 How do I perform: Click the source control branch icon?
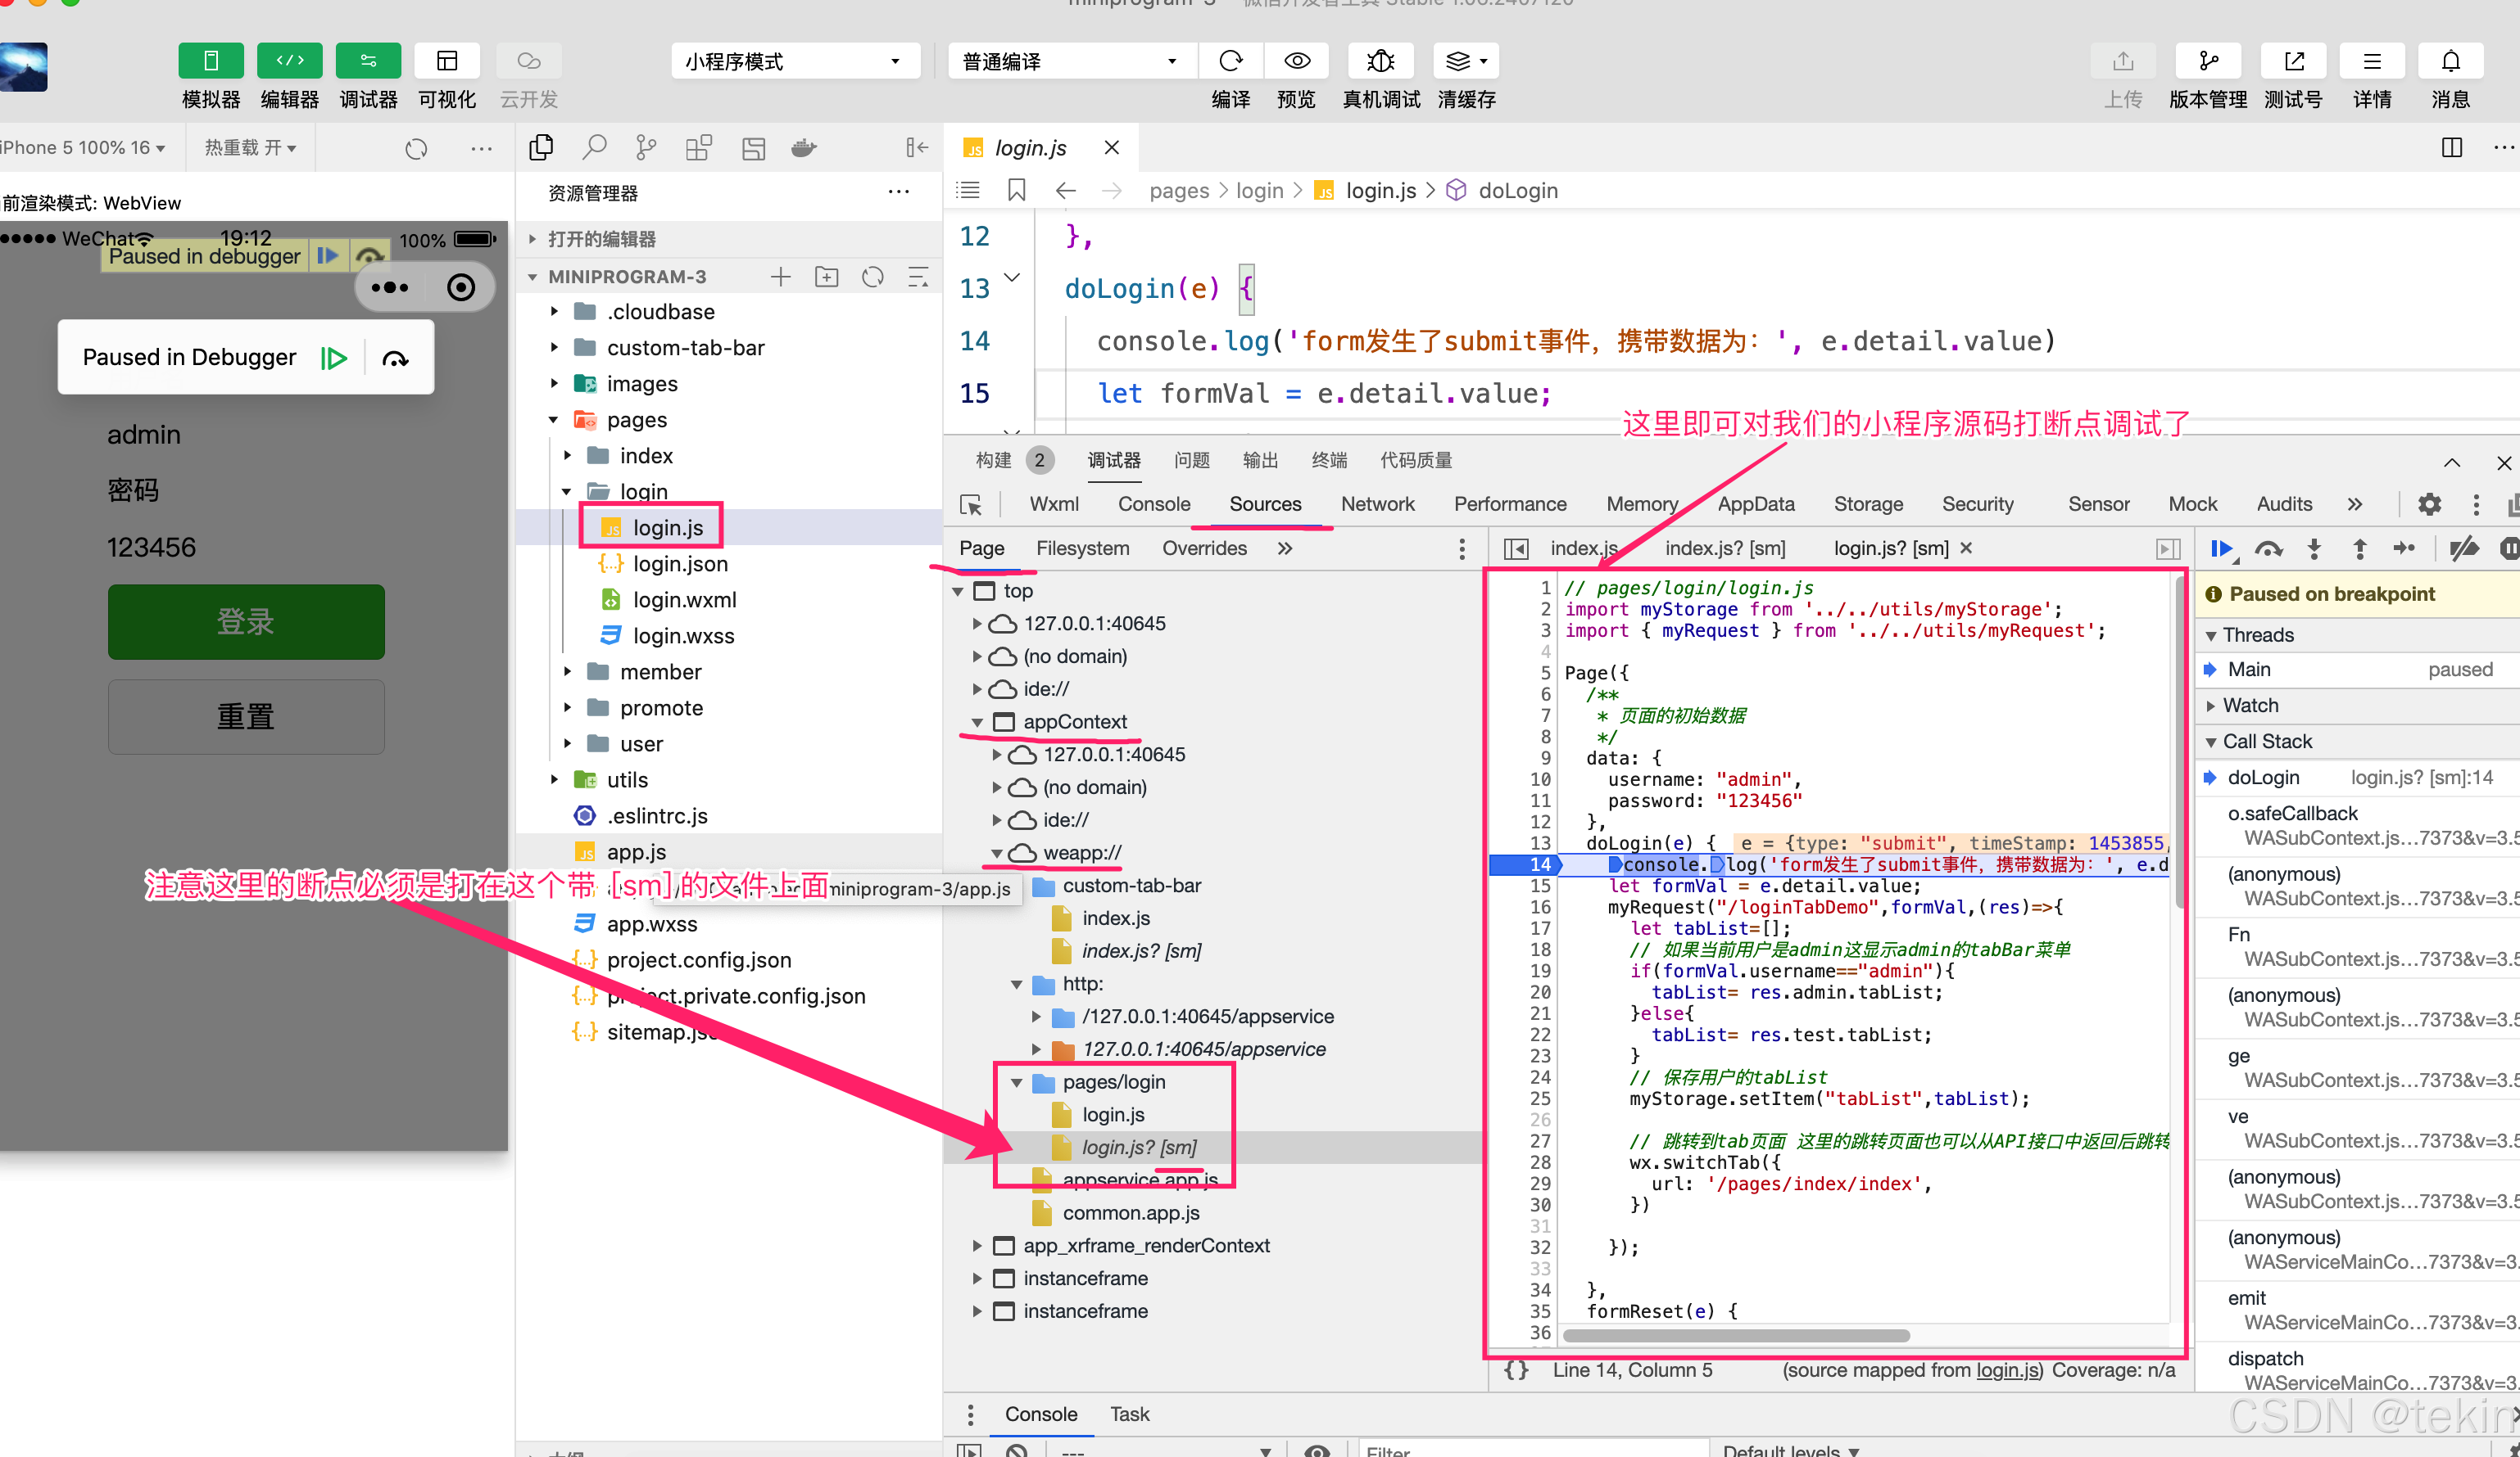(646, 148)
